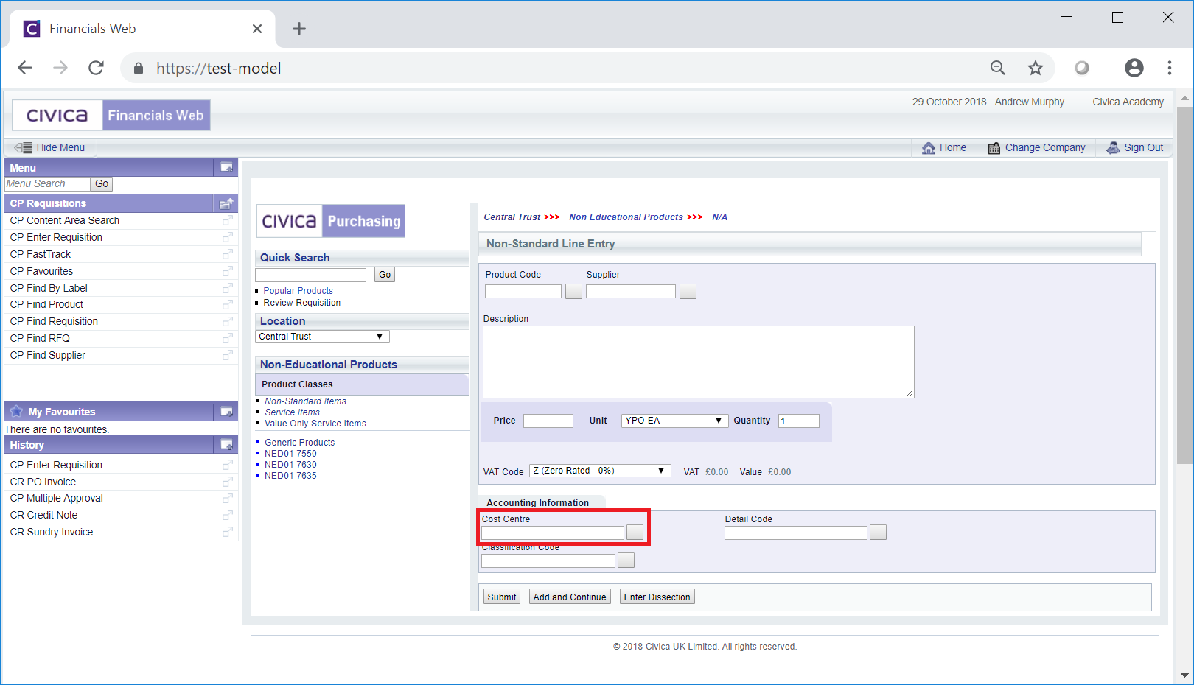Click the page vertical scrollbar
The image size is (1194, 685).
[x=1184, y=286]
